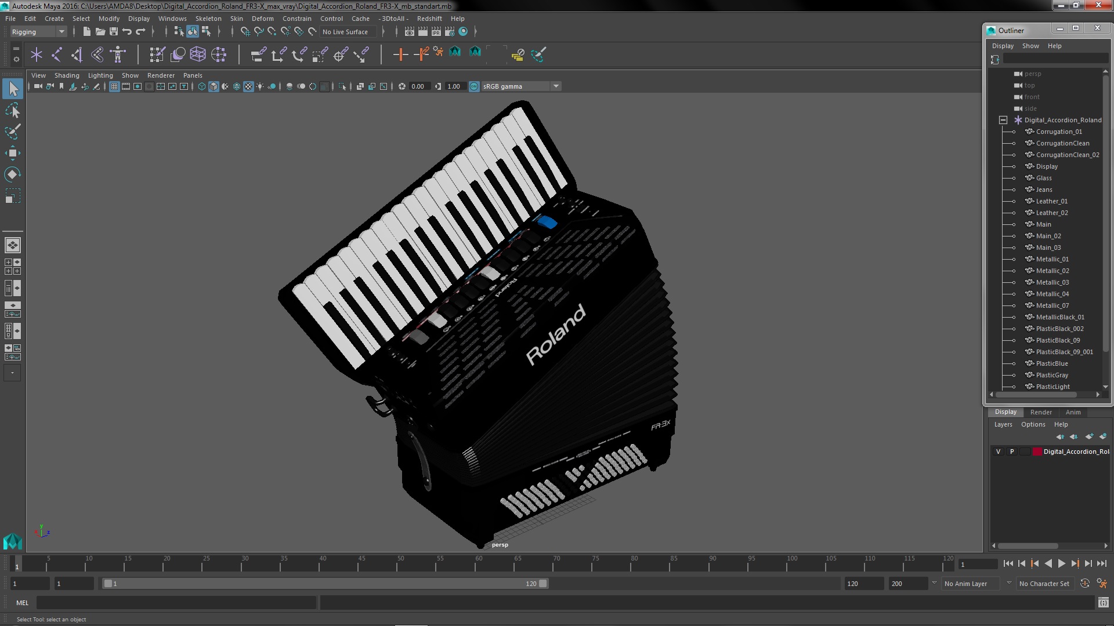The image size is (1114, 626).
Task: Play animation forwards
Action: (x=1061, y=563)
